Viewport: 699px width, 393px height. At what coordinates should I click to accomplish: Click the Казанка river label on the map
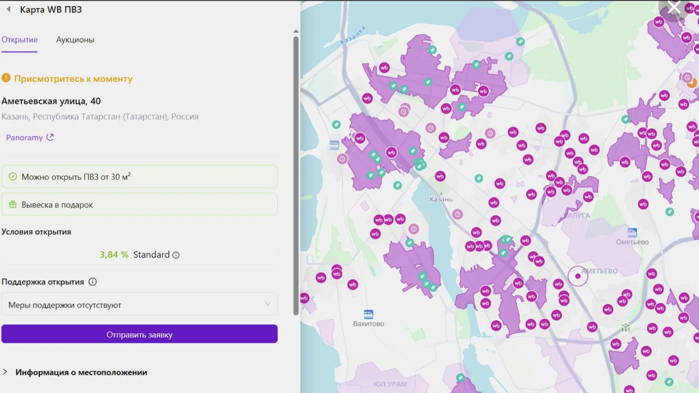[x=353, y=36]
